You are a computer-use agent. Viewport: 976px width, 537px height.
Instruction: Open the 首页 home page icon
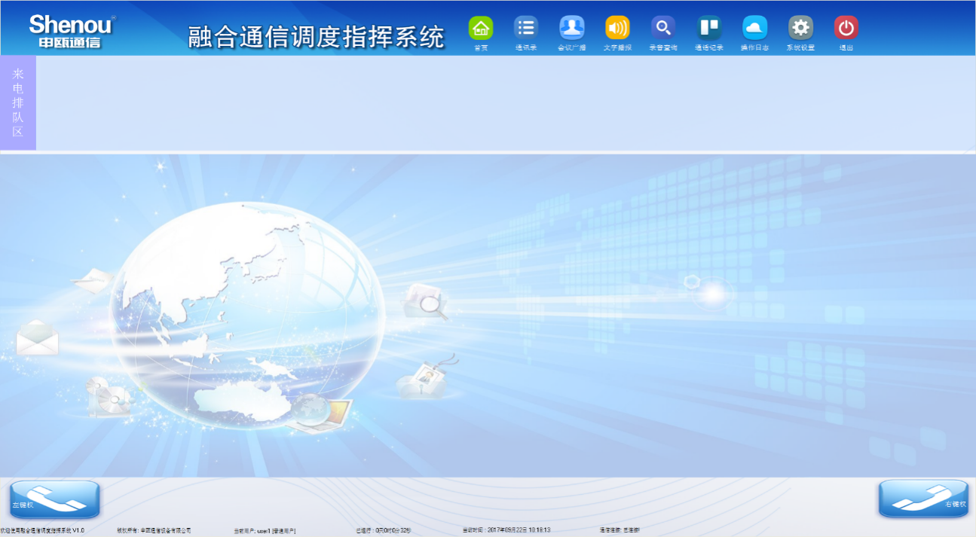[x=480, y=29]
